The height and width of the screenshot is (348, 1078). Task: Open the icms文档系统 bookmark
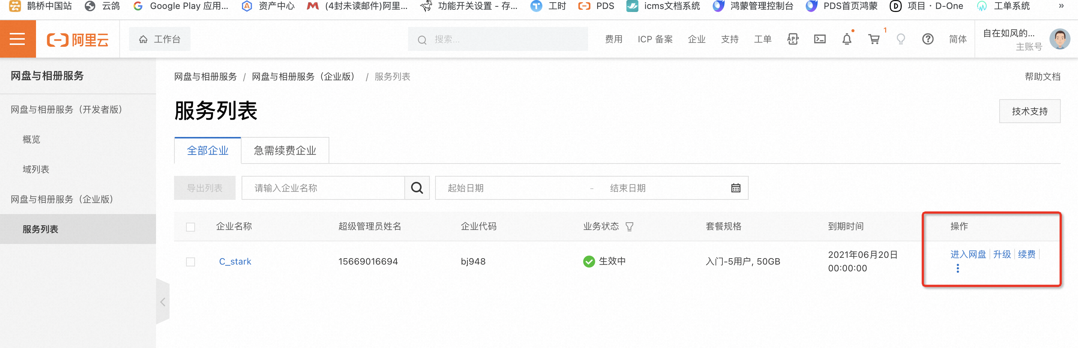tap(663, 6)
